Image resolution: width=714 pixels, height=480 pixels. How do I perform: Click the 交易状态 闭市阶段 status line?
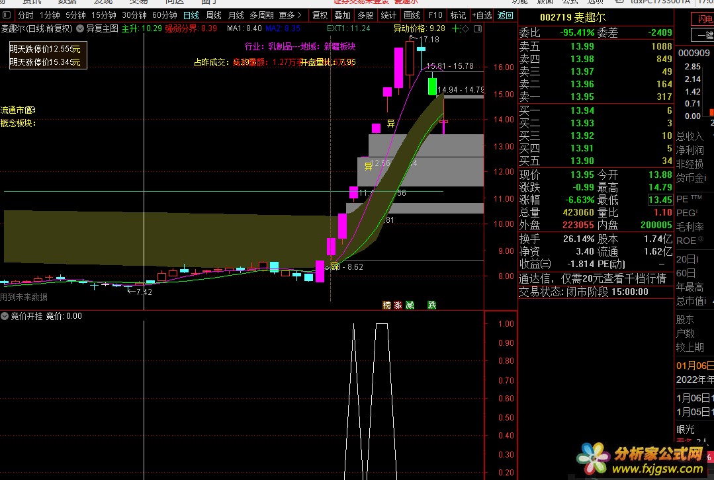(584, 292)
